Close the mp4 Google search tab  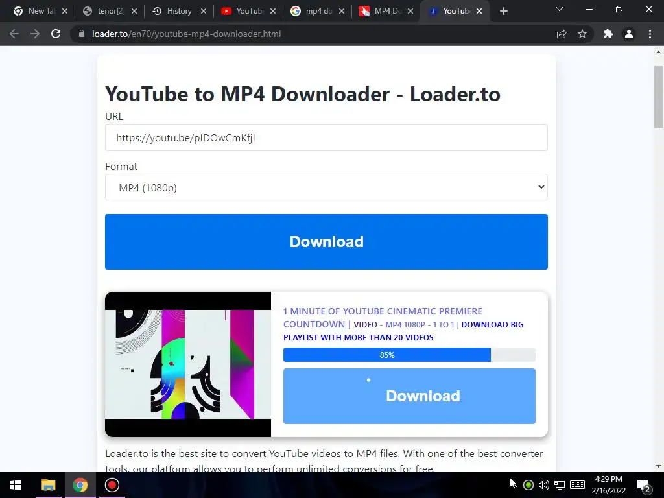[341, 12]
